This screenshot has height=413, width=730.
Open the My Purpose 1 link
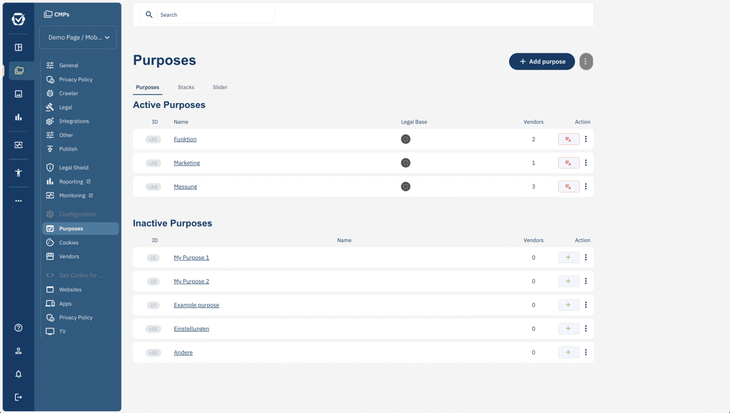click(192, 258)
